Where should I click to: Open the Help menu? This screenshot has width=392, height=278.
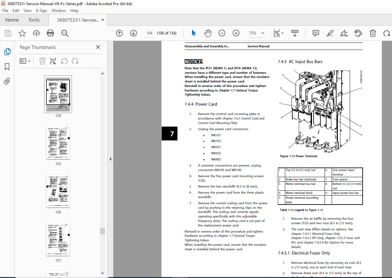click(x=74, y=10)
